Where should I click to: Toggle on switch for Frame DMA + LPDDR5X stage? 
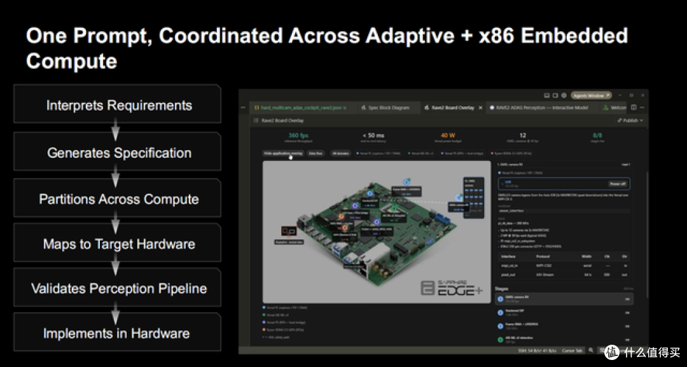627,327
